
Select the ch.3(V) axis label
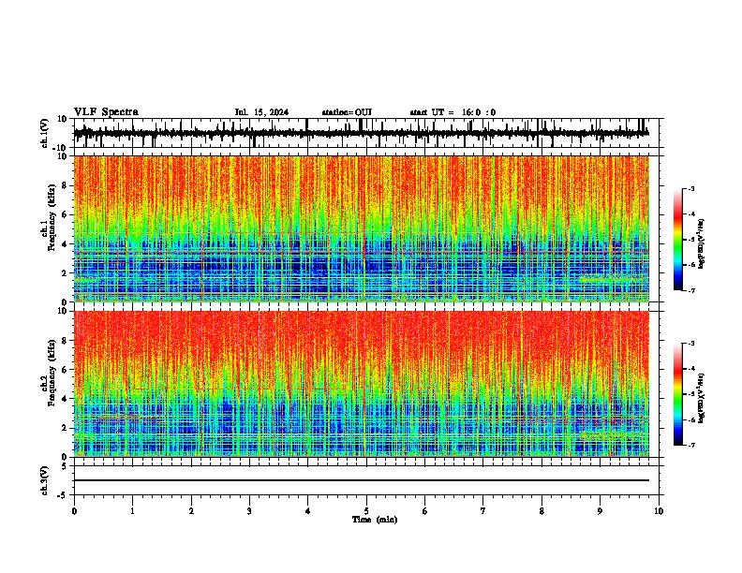click(45, 480)
